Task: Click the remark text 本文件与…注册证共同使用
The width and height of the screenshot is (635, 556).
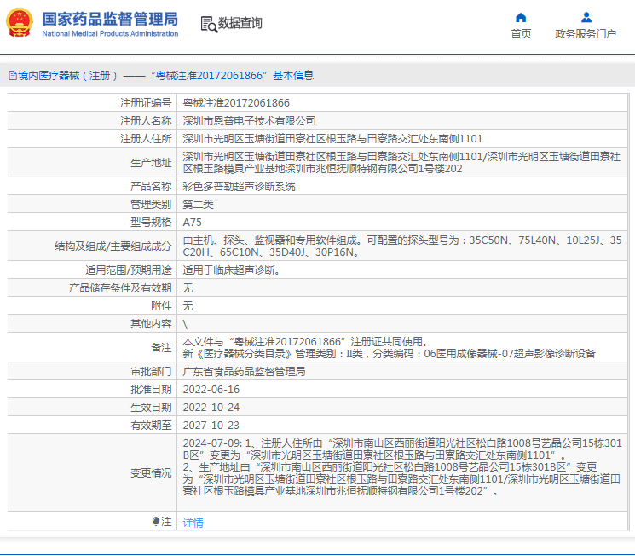Action: coord(306,342)
